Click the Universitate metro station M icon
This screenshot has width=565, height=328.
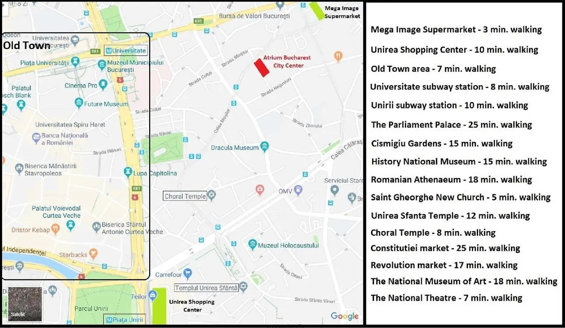(x=109, y=51)
